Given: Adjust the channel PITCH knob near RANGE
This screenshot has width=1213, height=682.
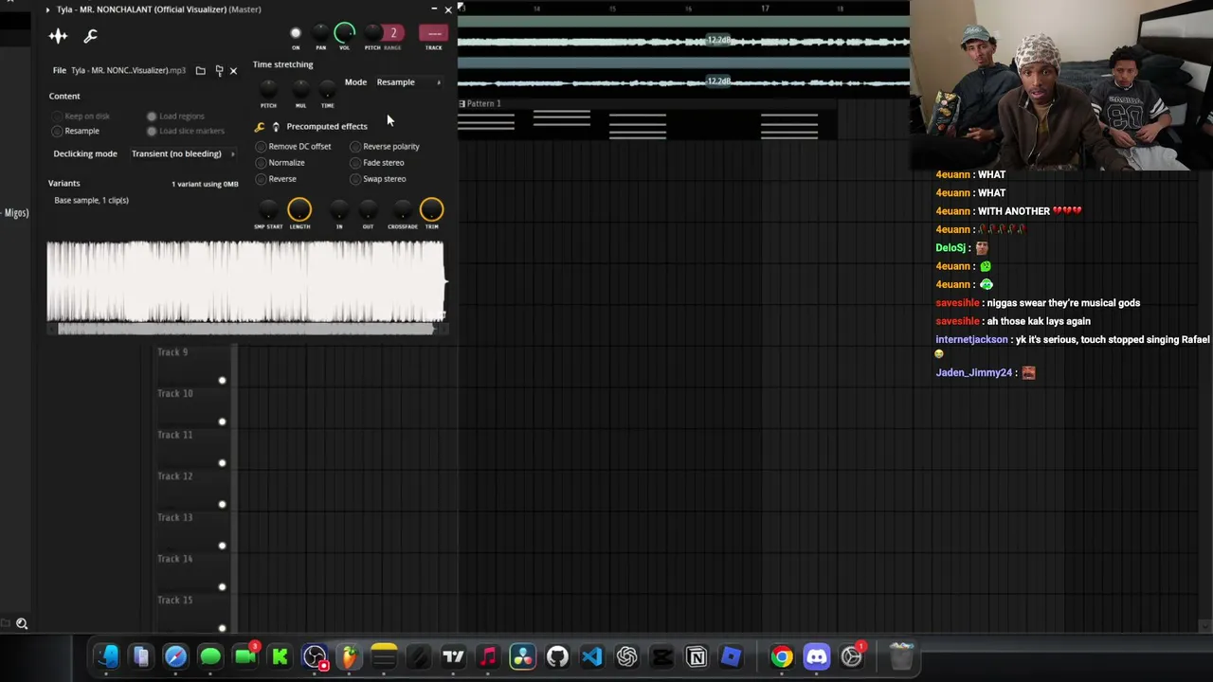Looking at the screenshot, I should (371, 34).
